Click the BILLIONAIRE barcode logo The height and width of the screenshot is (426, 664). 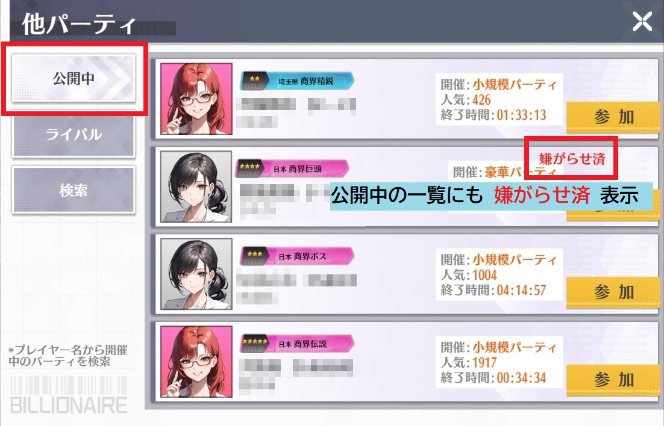pos(69,395)
